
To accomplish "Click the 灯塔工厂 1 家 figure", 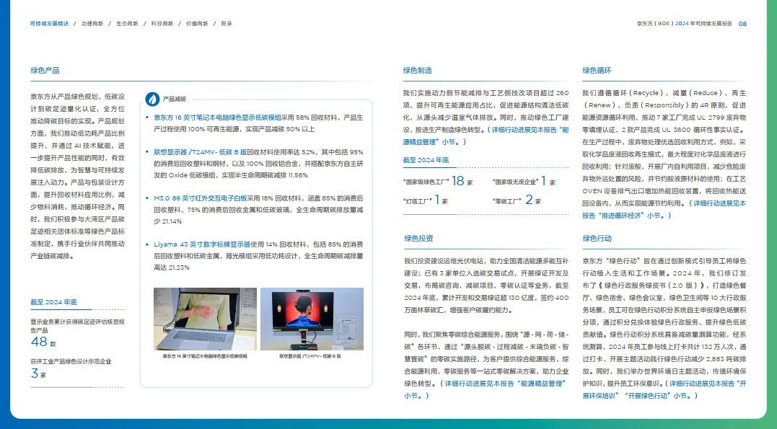I will coord(426,200).
